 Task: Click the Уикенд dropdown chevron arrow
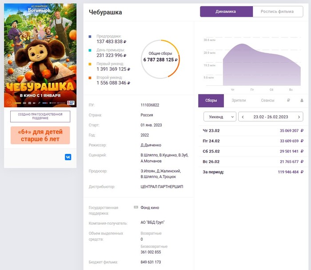point(232,117)
